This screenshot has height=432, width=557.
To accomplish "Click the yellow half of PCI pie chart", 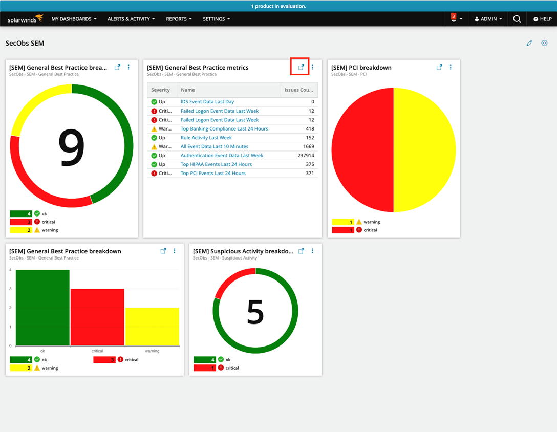I will pyautogui.click(x=424, y=150).
